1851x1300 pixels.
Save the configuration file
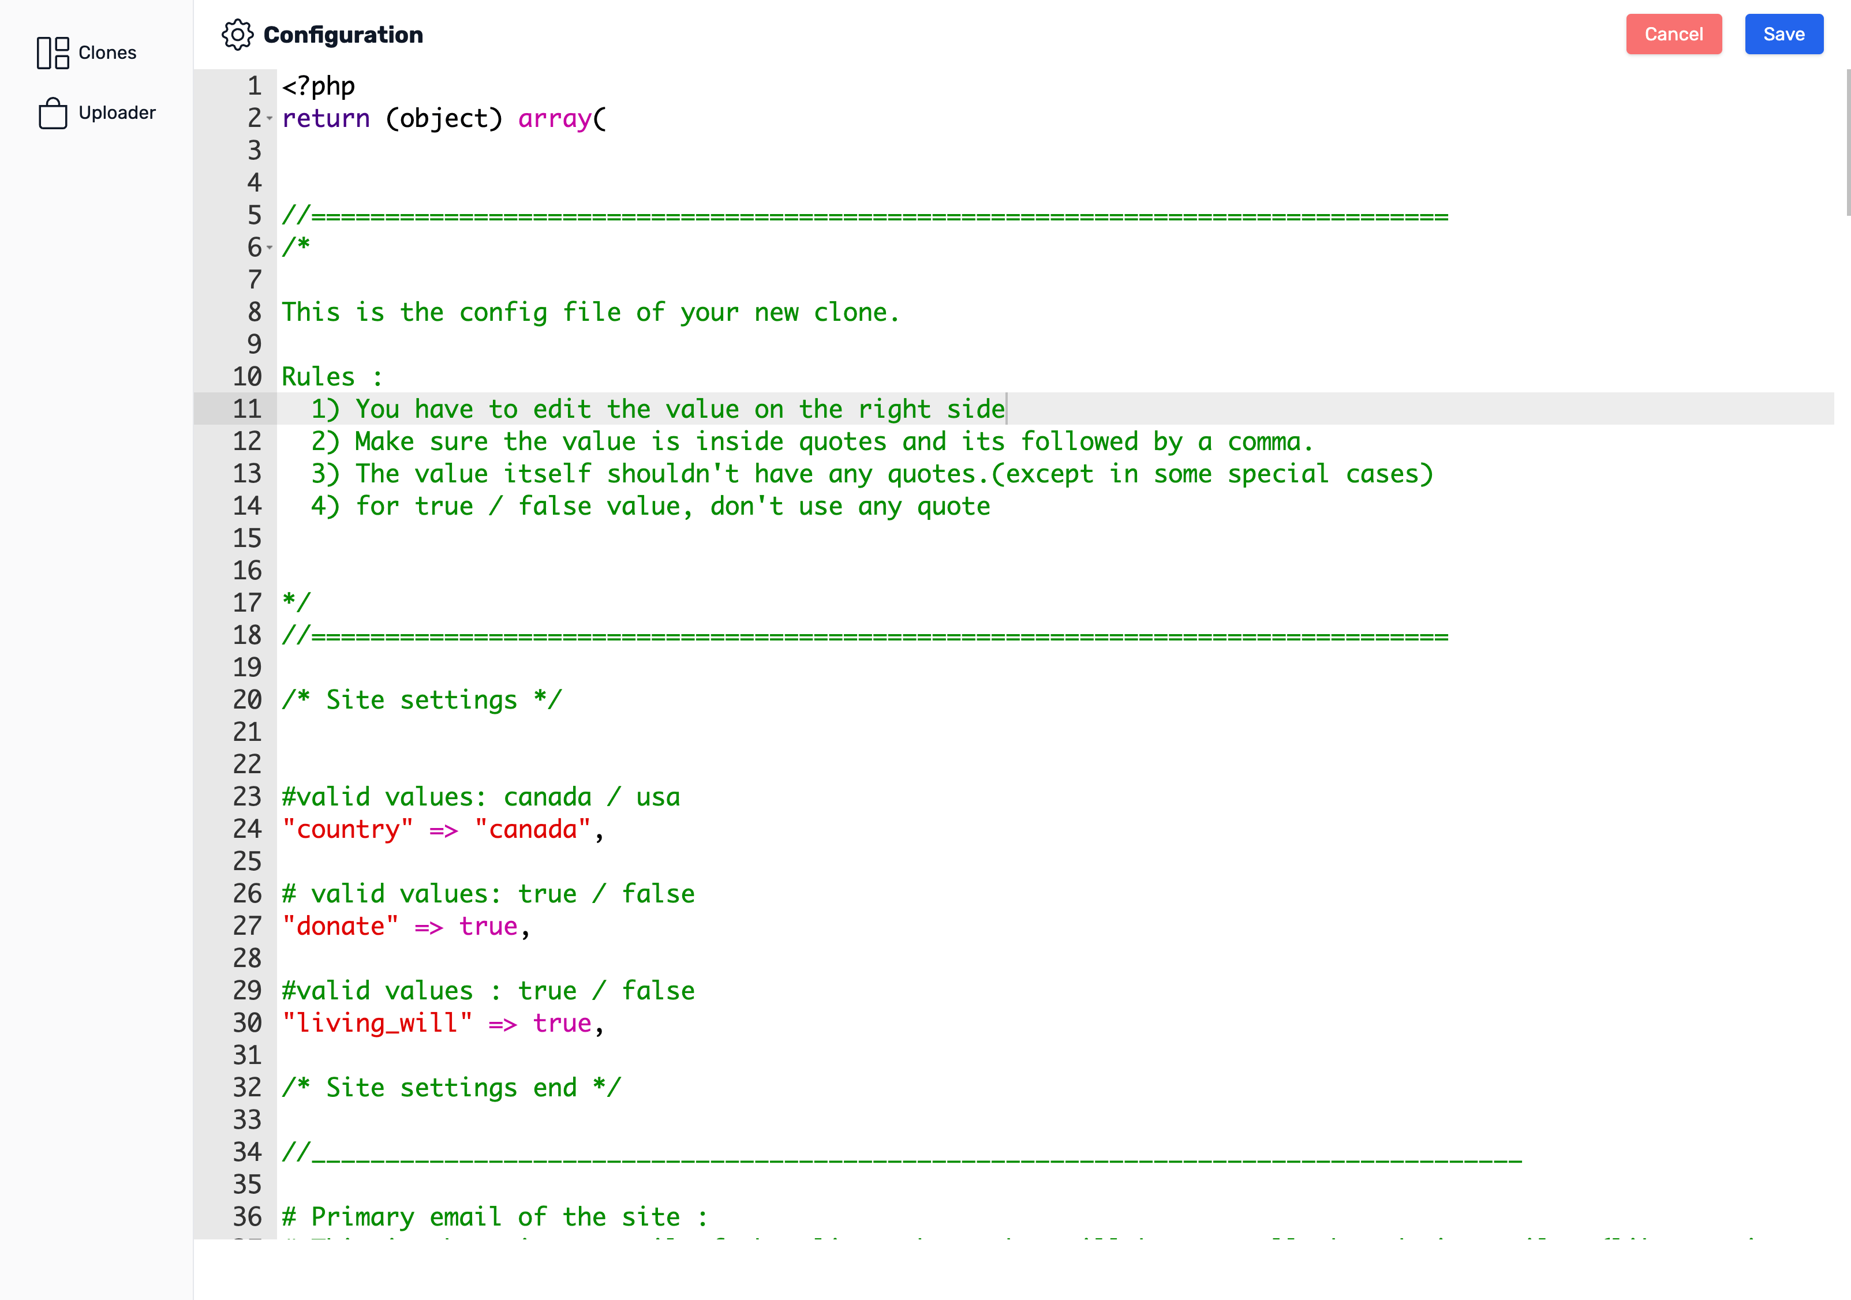pyautogui.click(x=1783, y=34)
